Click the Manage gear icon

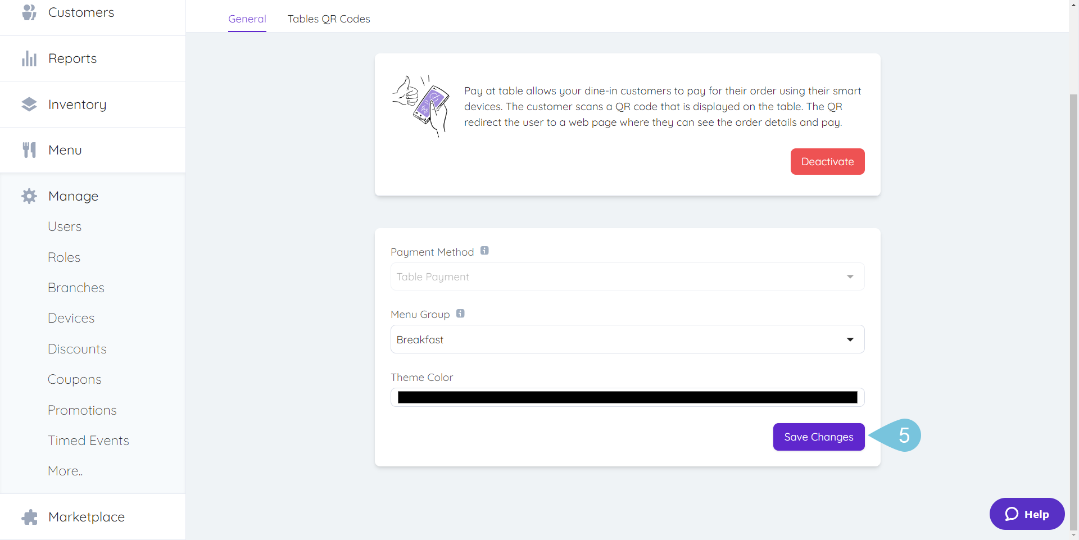pyautogui.click(x=29, y=196)
